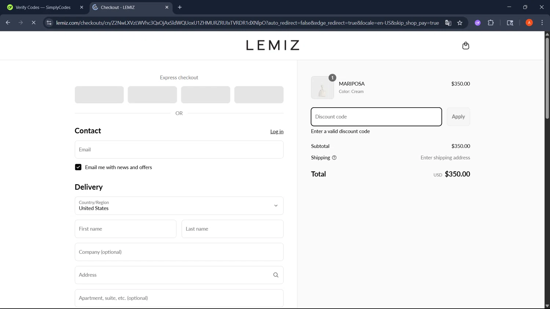Bookmark this page with the star icon
Screen dimensions: 550x309
[460, 23]
